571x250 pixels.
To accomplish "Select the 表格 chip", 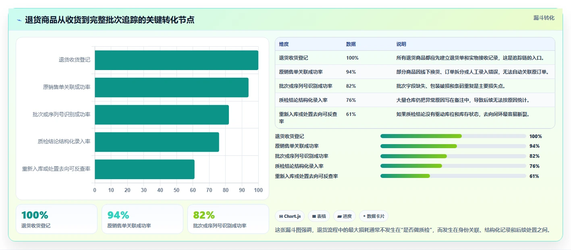I will point(319,216).
